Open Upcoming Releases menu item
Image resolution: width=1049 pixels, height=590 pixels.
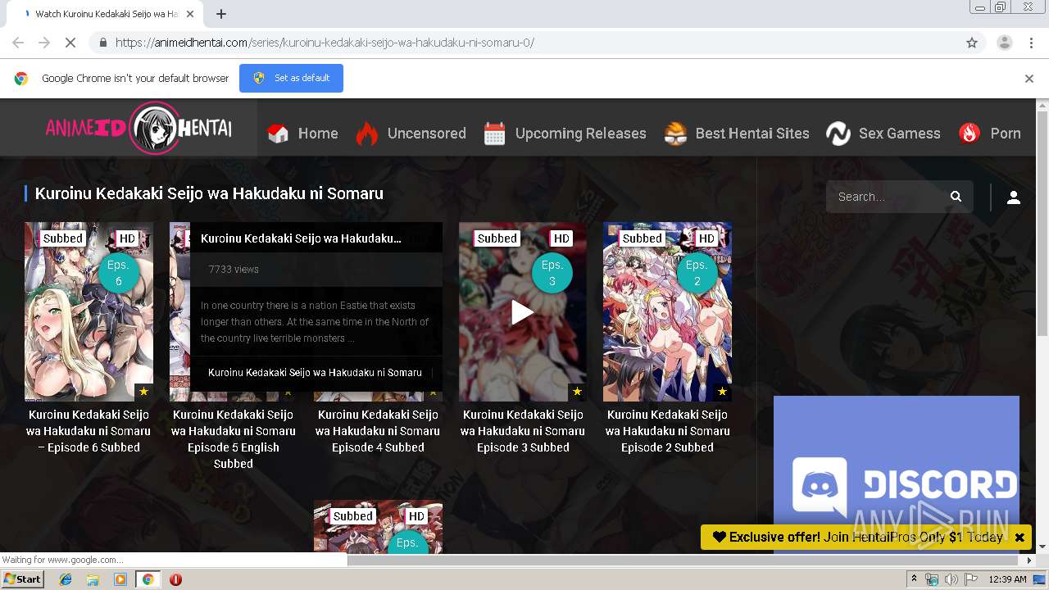click(x=580, y=134)
